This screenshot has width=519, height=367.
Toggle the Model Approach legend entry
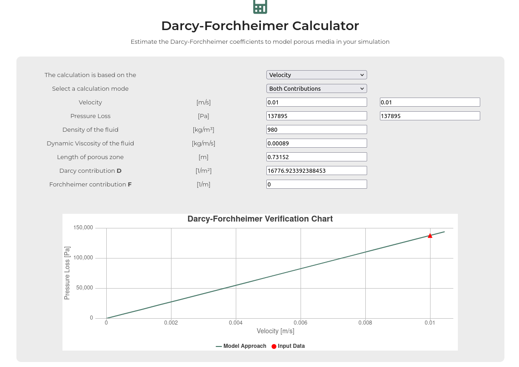(x=241, y=346)
